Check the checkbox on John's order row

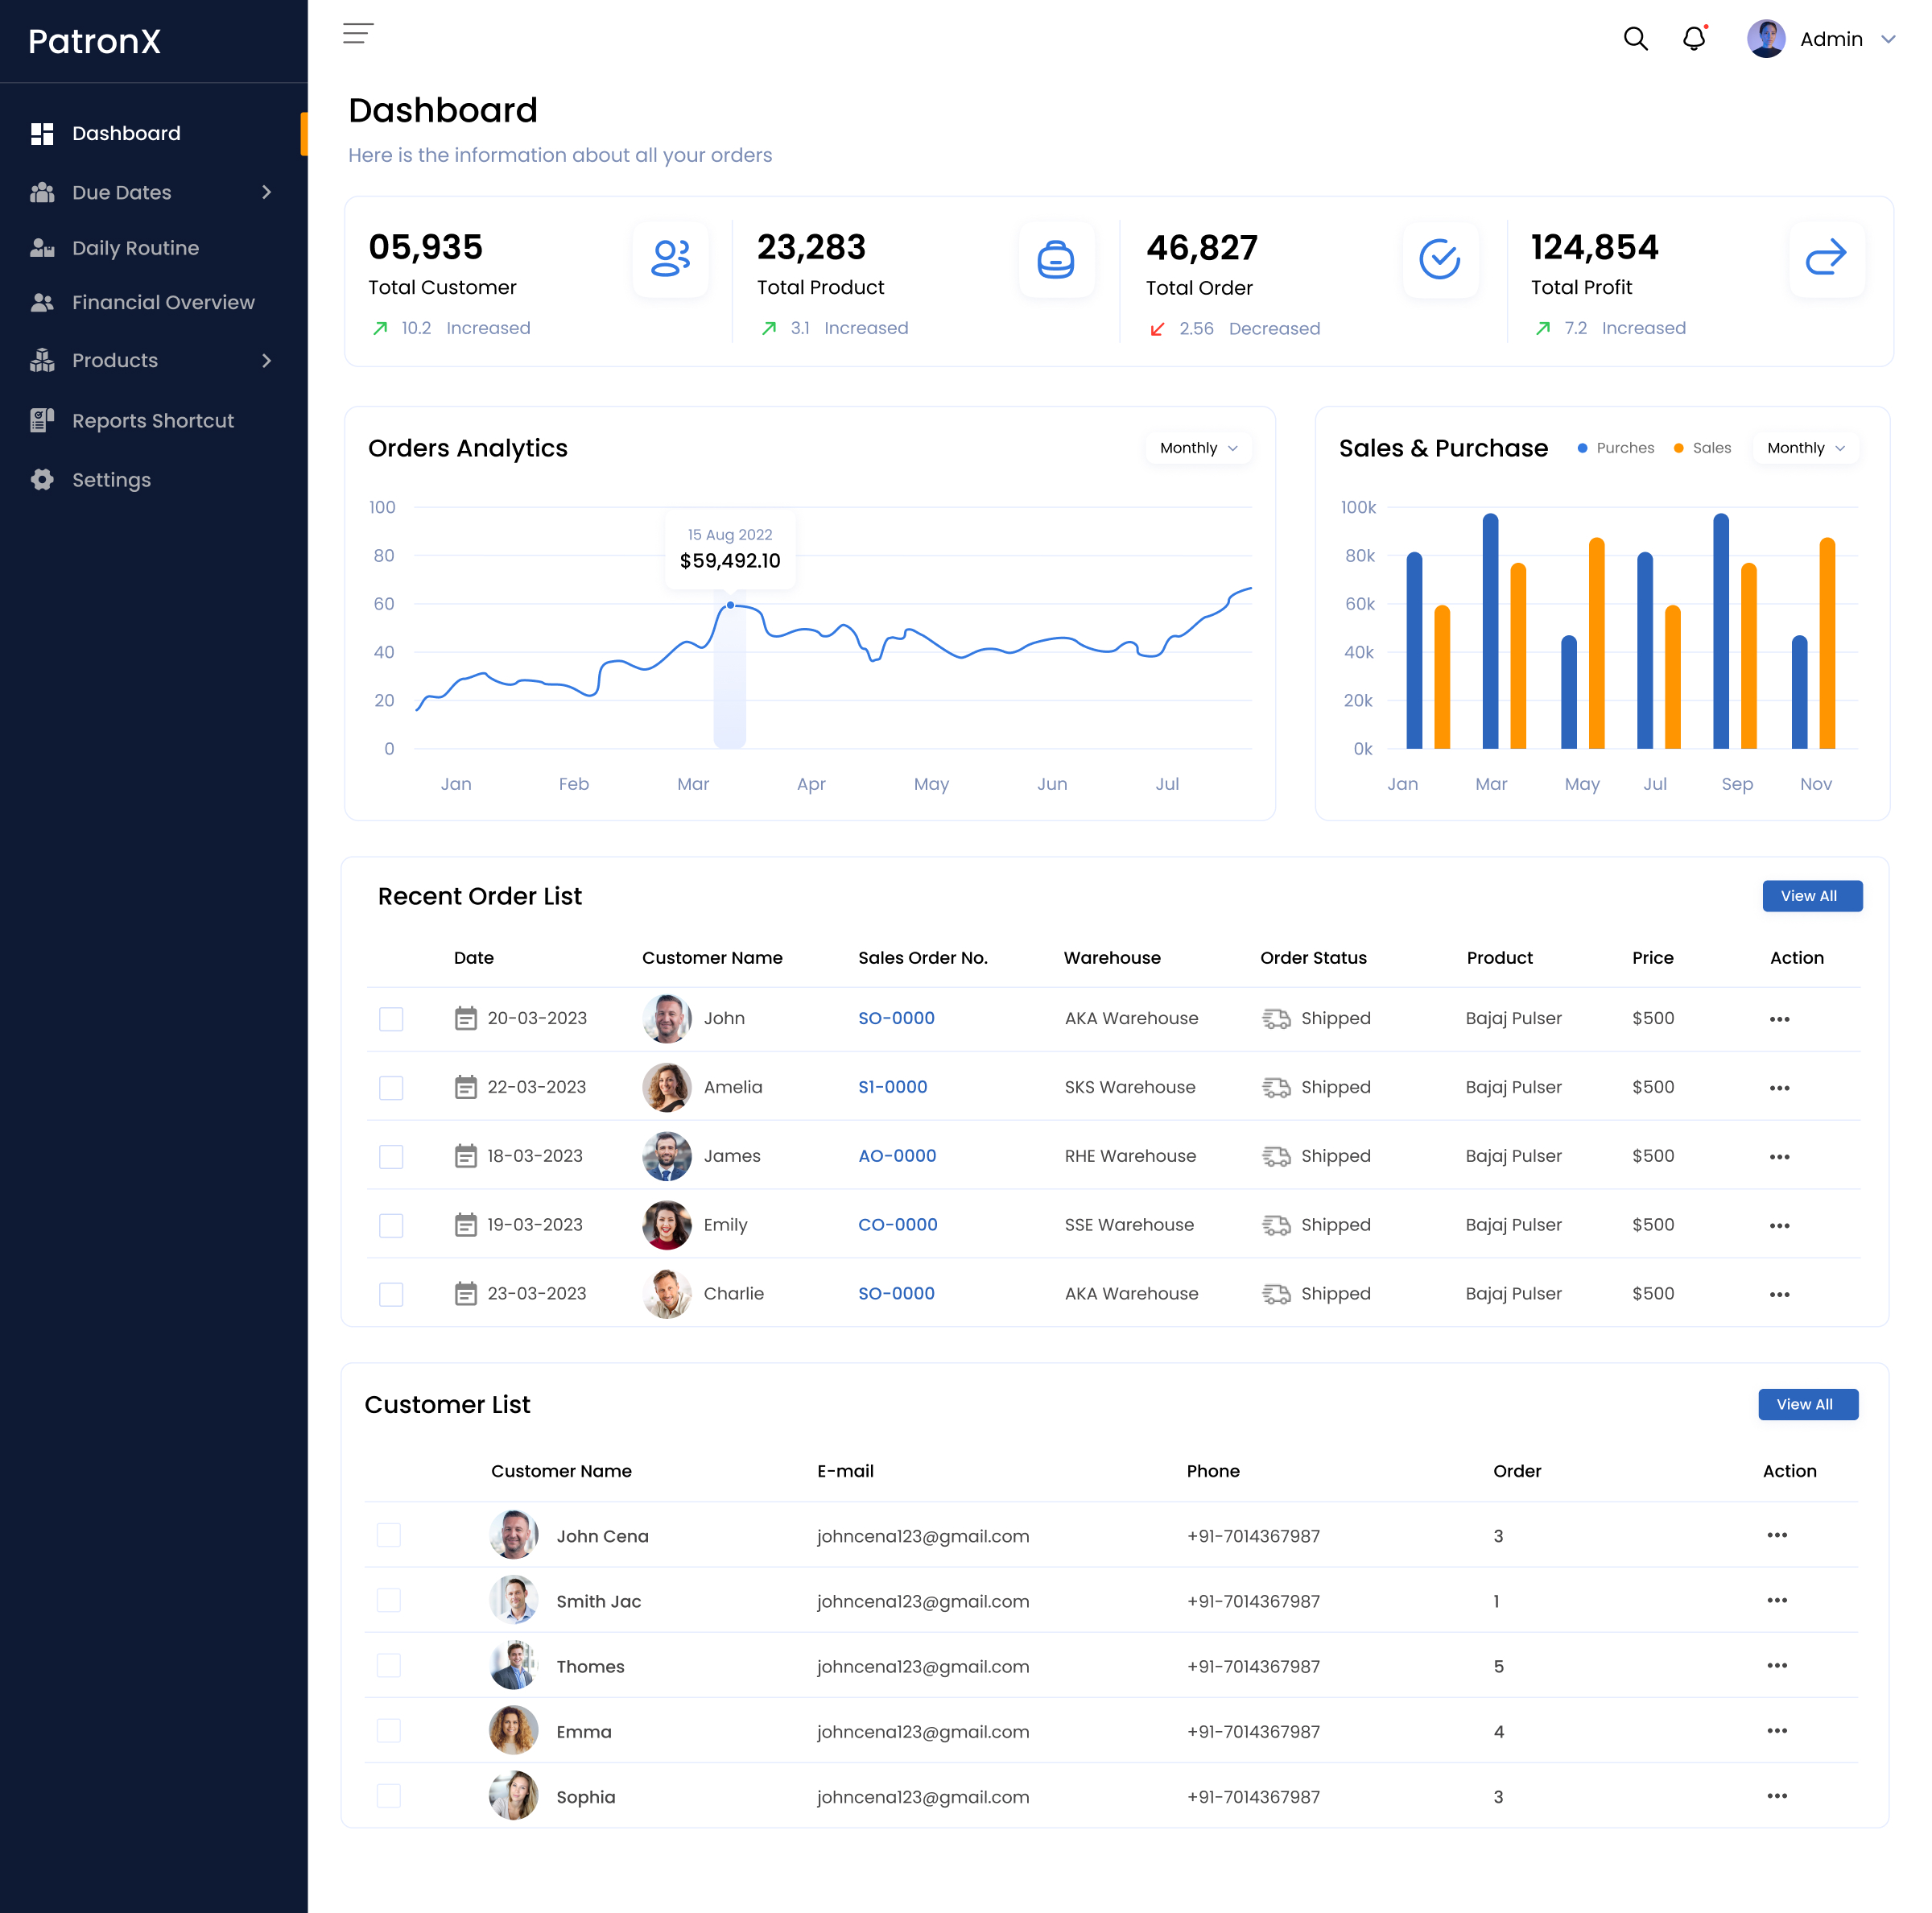tap(390, 1018)
